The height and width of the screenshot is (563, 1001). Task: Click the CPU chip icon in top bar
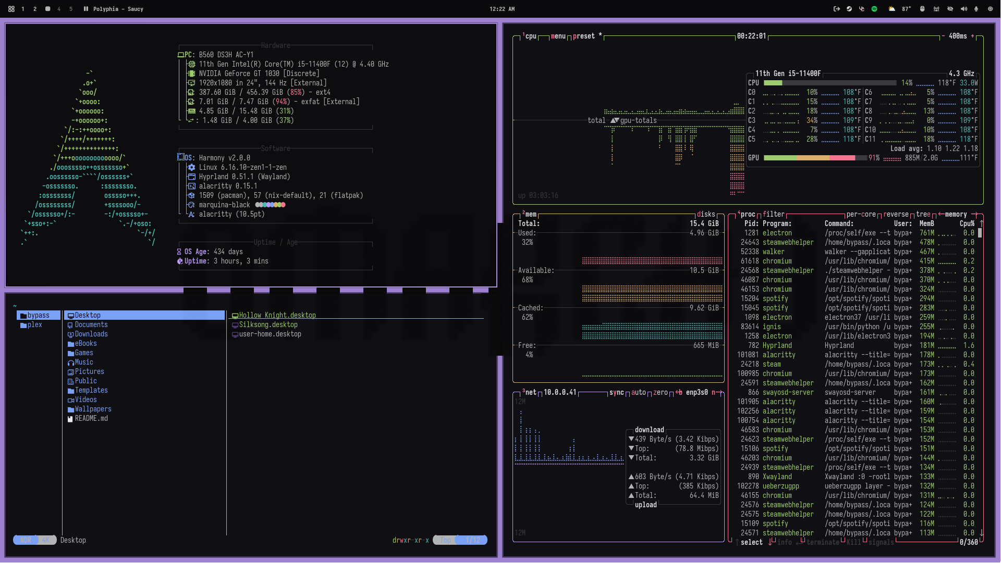click(x=990, y=9)
